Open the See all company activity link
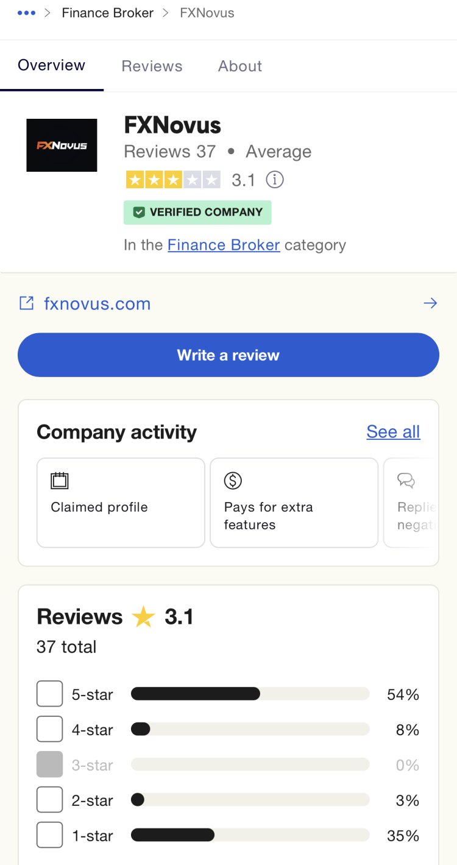This screenshot has width=457, height=865. point(393,432)
